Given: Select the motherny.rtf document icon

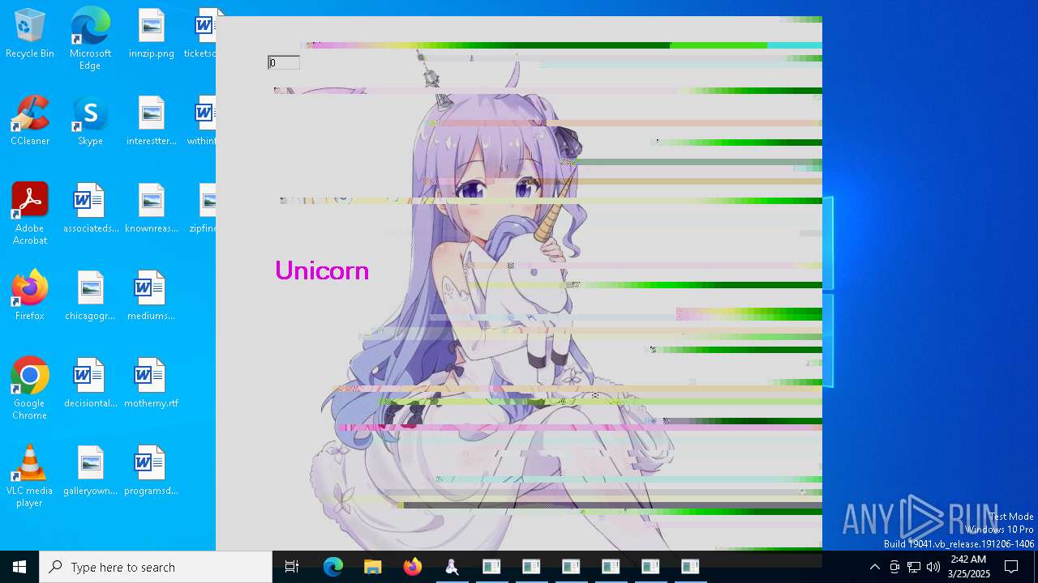Looking at the screenshot, I should (x=151, y=384).
